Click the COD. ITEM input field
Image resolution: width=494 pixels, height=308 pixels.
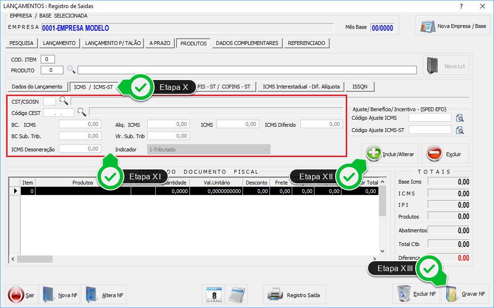tap(48, 59)
